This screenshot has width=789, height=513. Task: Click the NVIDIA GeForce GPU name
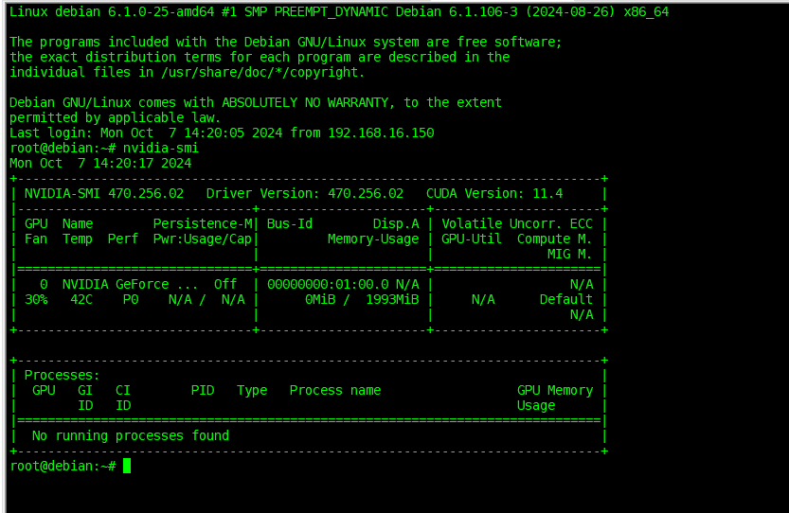point(118,284)
